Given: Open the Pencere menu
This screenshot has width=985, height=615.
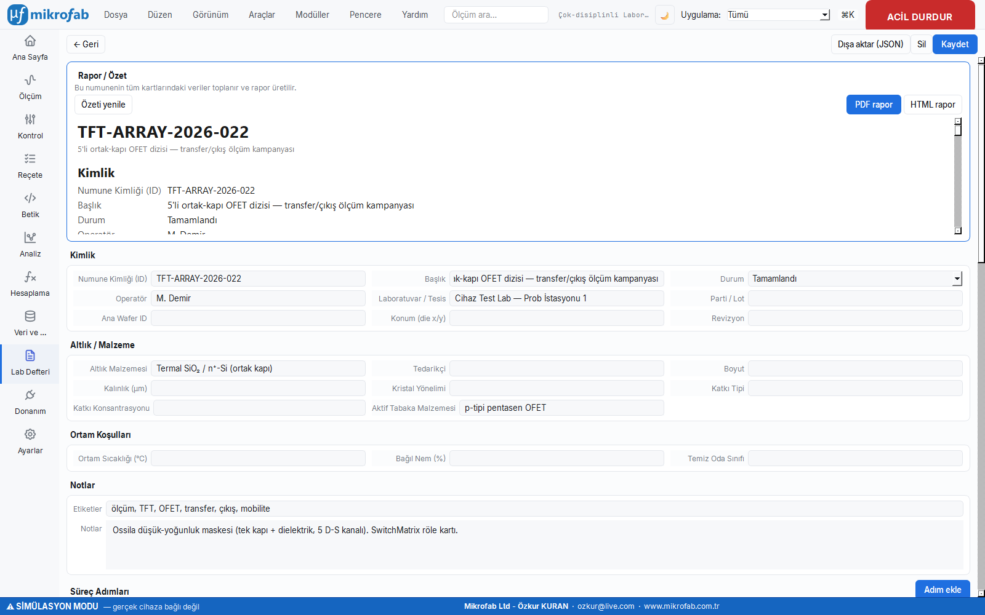Looking at the screenshot, I should pos(366,15).
